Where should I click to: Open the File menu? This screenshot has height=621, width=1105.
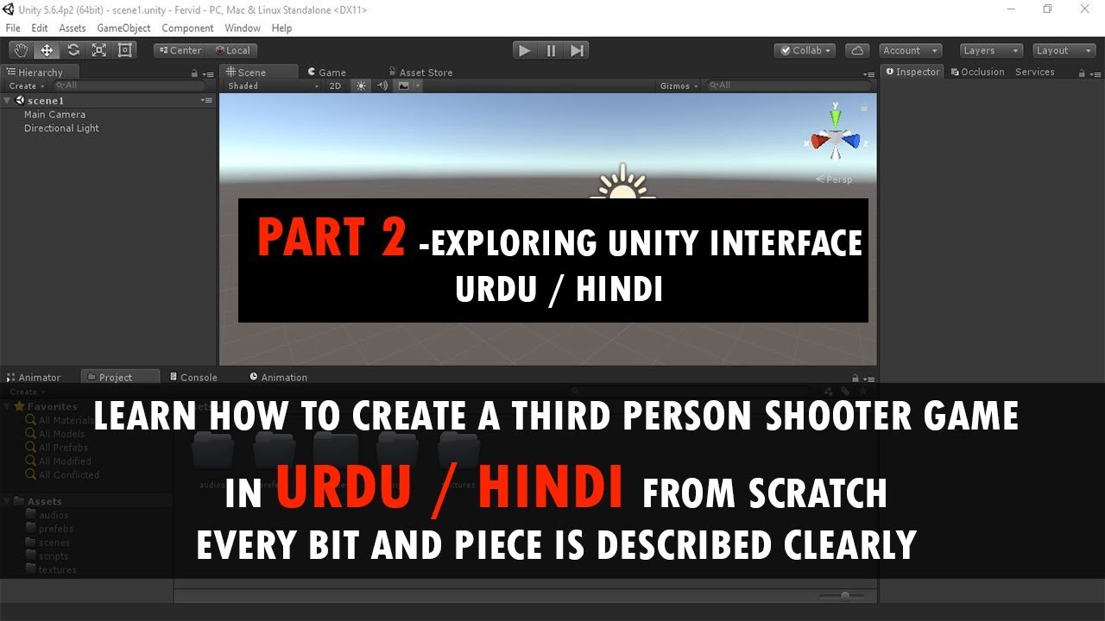click(13, 28)
